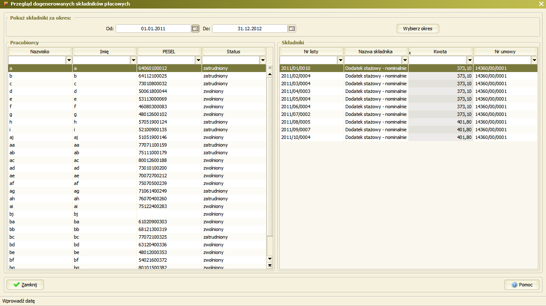Select list entry 2011/09/0007
The width and height of the screenshot is (546, 306).
409,130
